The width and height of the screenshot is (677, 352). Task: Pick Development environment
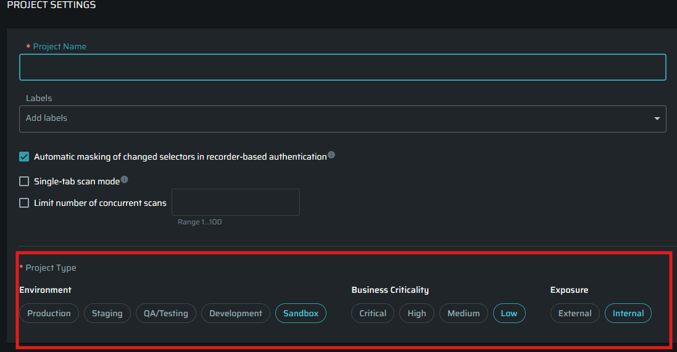pyautogui.click(x=236, y=313)
